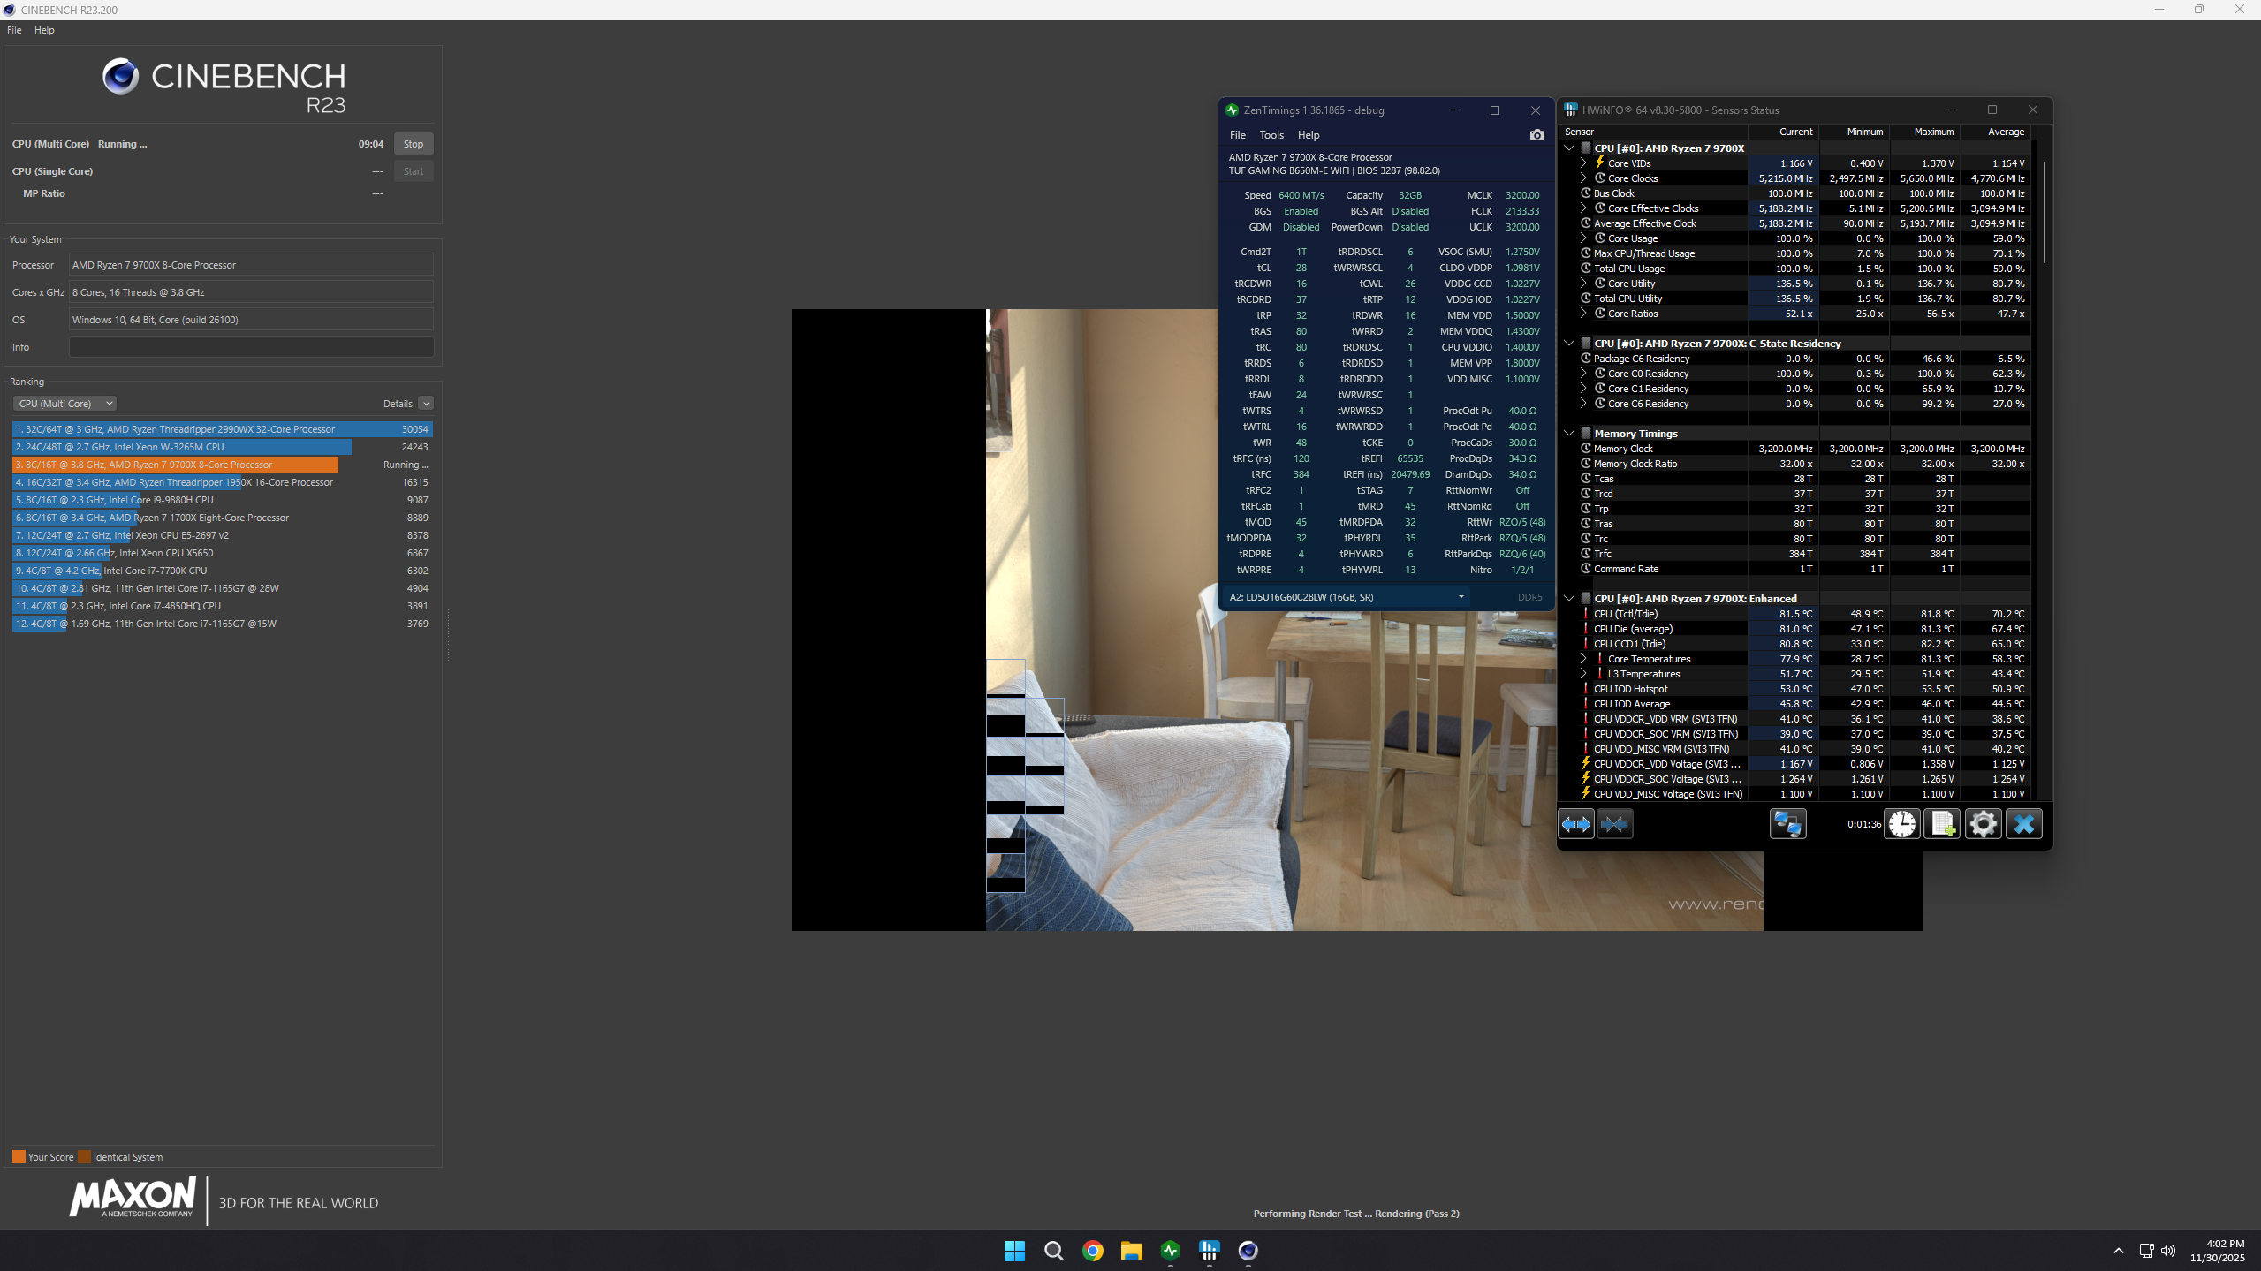Click the Your Score orange legend swatch
Screen dimensions: 2261x1271
pos(19,1157)
